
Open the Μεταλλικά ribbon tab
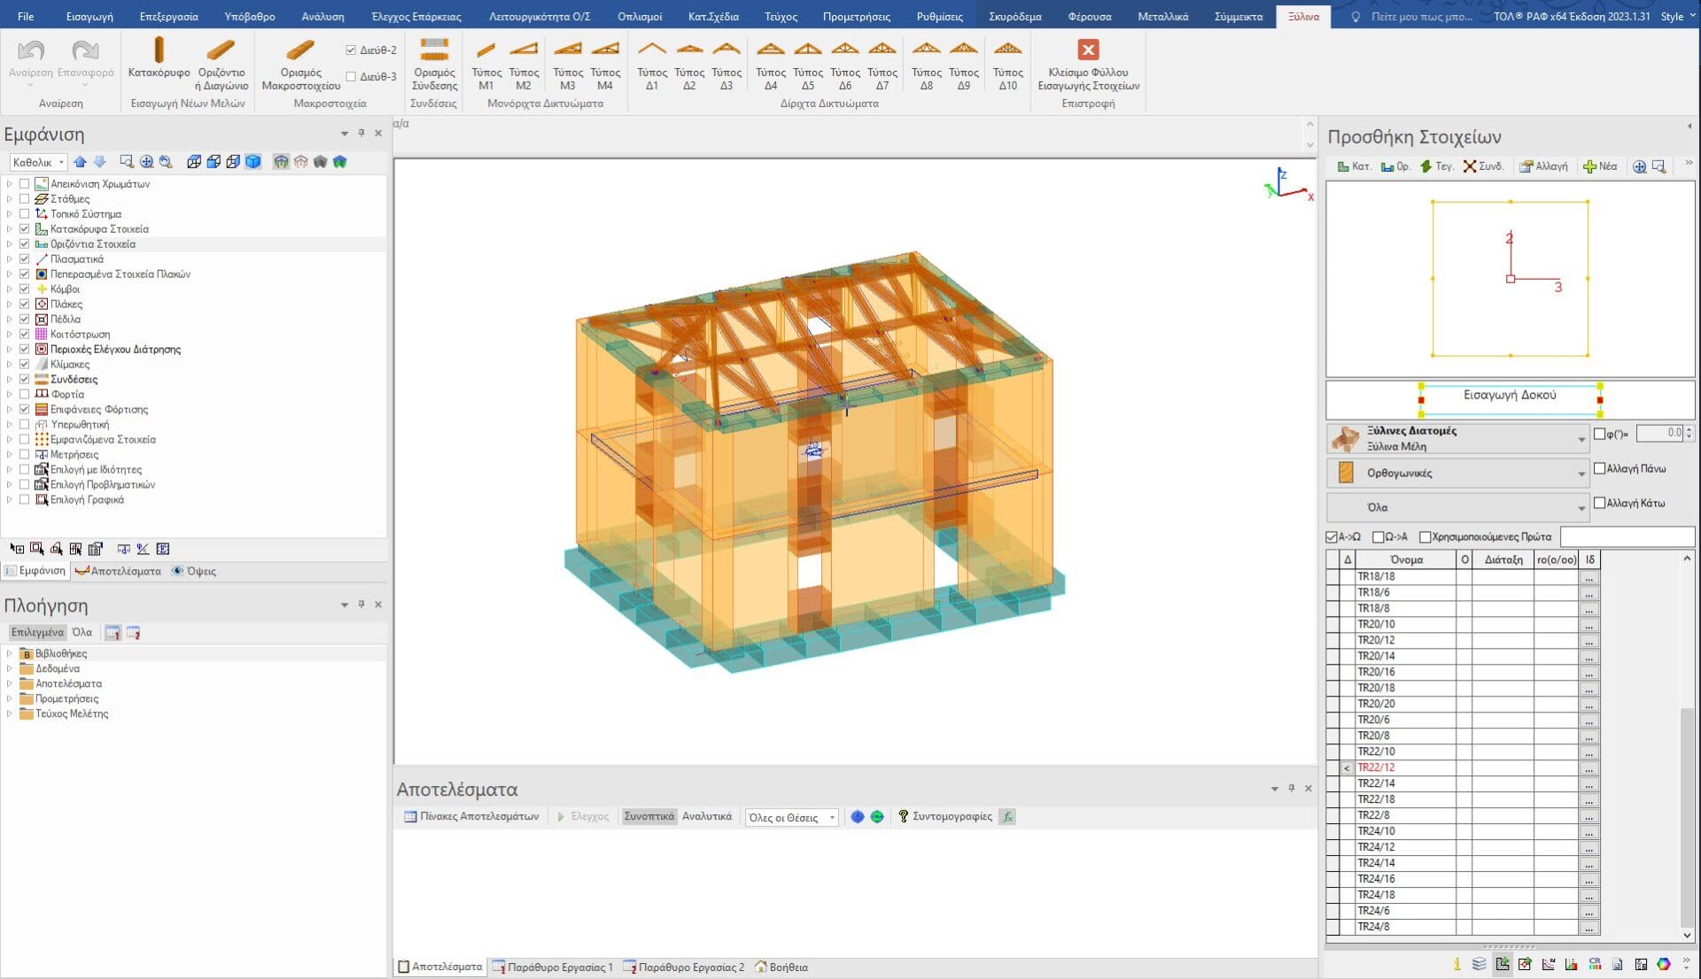click(1162, 16)
